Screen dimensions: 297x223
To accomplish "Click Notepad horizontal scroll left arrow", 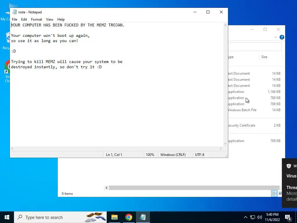I will point(12,148).
